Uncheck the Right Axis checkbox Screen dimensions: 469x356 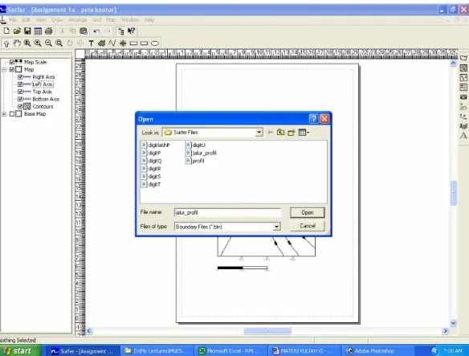tap(20, 77)
